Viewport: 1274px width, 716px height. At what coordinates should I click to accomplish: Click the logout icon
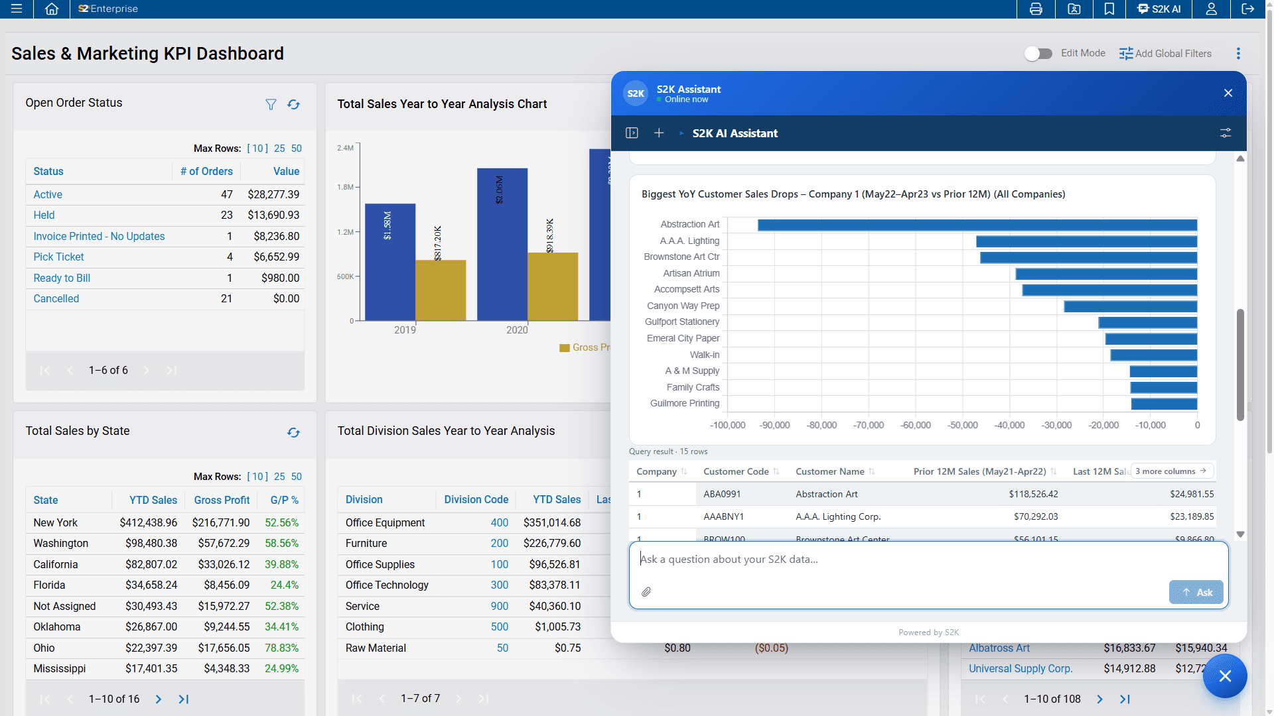[x=1248, y=9]
